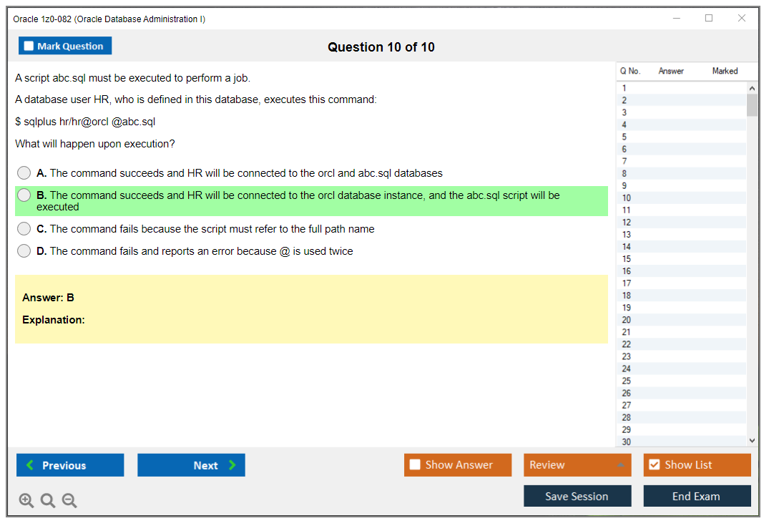Click the Next button

[x=191, y=465]
